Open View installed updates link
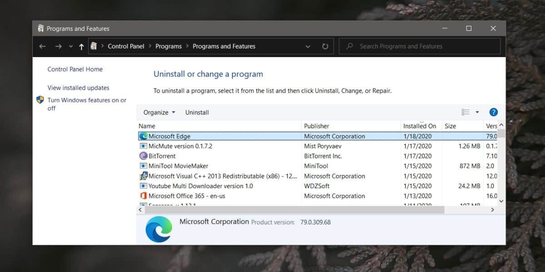 tap(78, 87)
